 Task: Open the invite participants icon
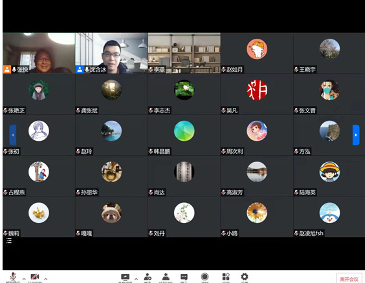[x=148, y=277]
